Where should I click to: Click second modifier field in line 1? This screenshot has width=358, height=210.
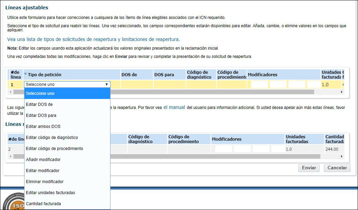[x=278, y=84]
